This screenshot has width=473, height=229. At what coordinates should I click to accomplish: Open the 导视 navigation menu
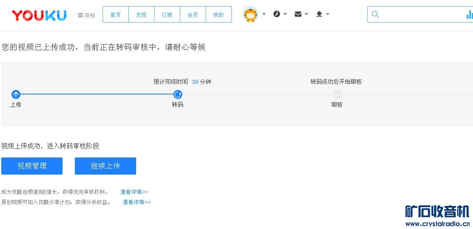86,15
